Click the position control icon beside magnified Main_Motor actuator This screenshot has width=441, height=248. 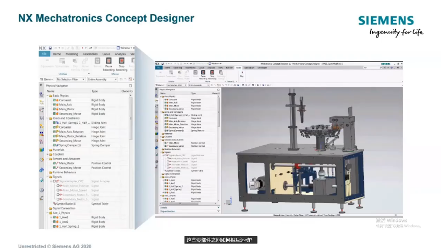point(57,163)
